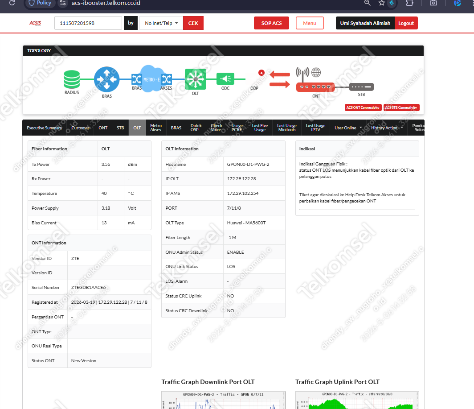Select Tx Power value 3.56

(106, 165)
